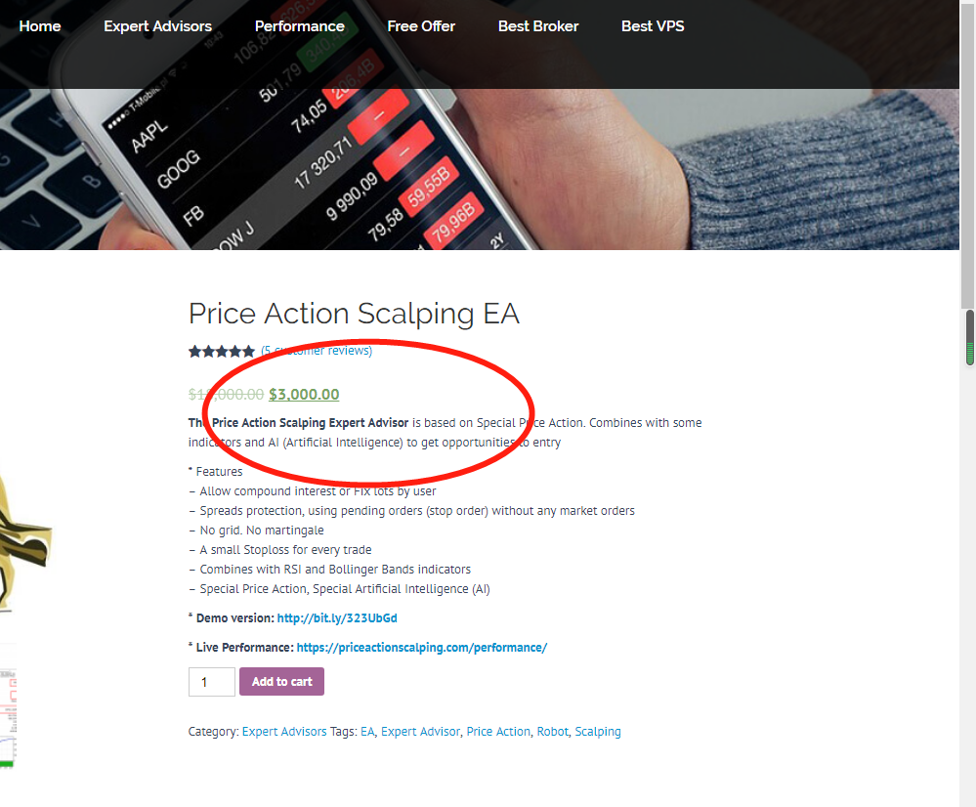
Task: Select the EA tag link
Action: click(x=367, y=732)
